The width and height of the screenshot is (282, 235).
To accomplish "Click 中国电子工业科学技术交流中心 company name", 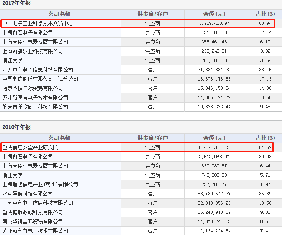I will [x=38, y=23].
